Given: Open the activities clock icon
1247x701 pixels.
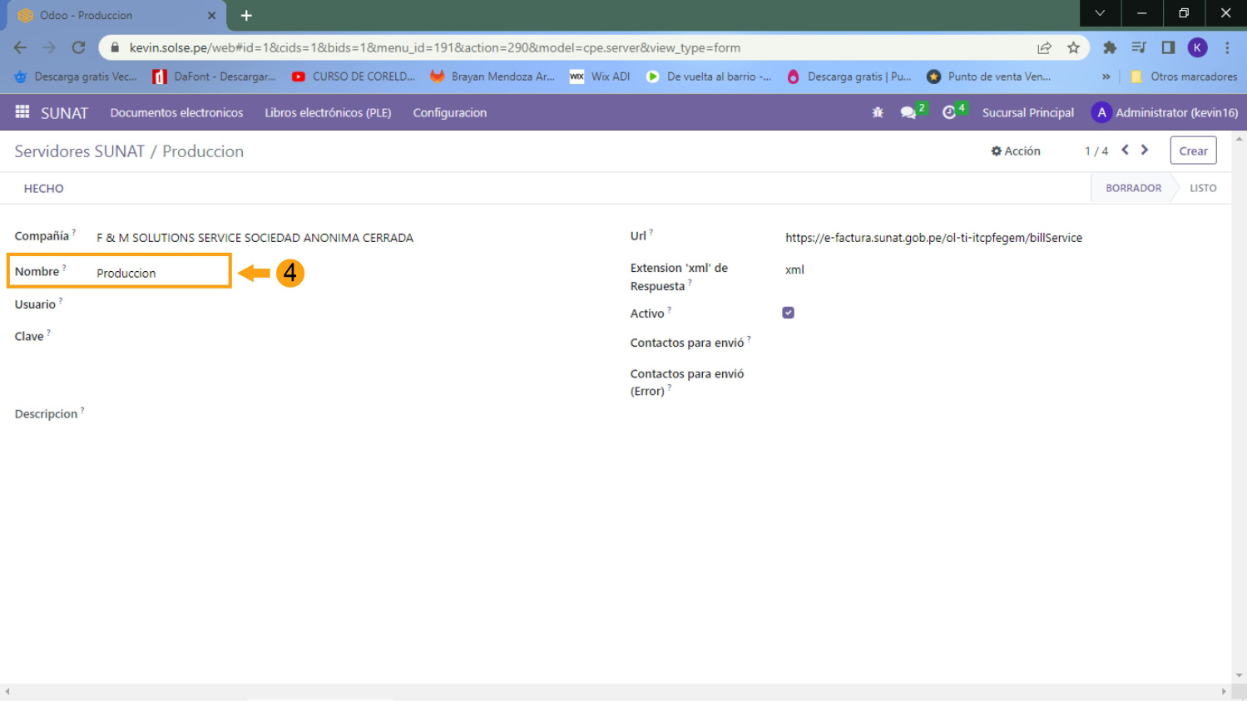Looking at the screenshot, I should point(949,112).
